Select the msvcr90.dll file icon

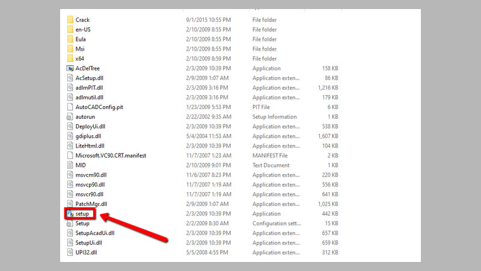[x=70, y=194]
